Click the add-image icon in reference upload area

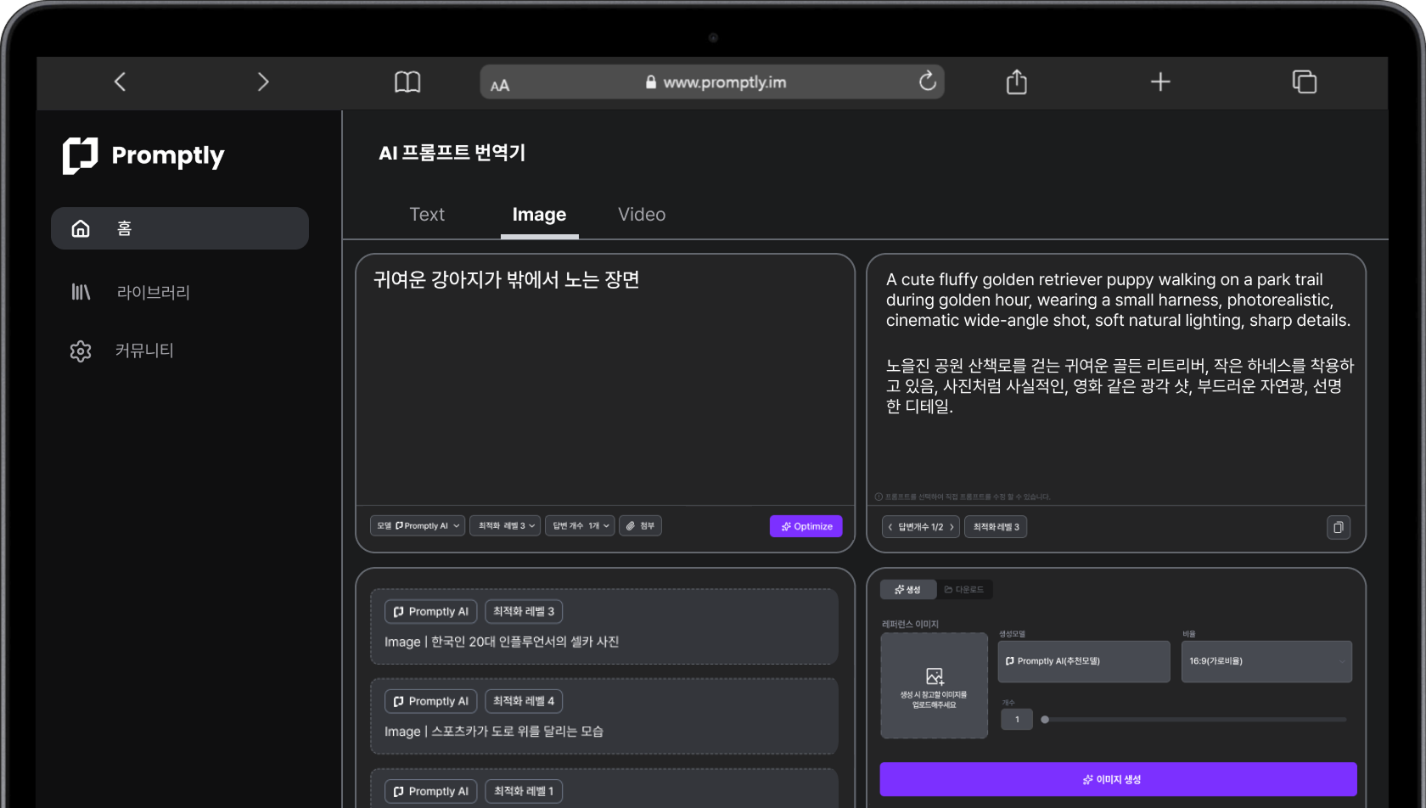point(935,676)
